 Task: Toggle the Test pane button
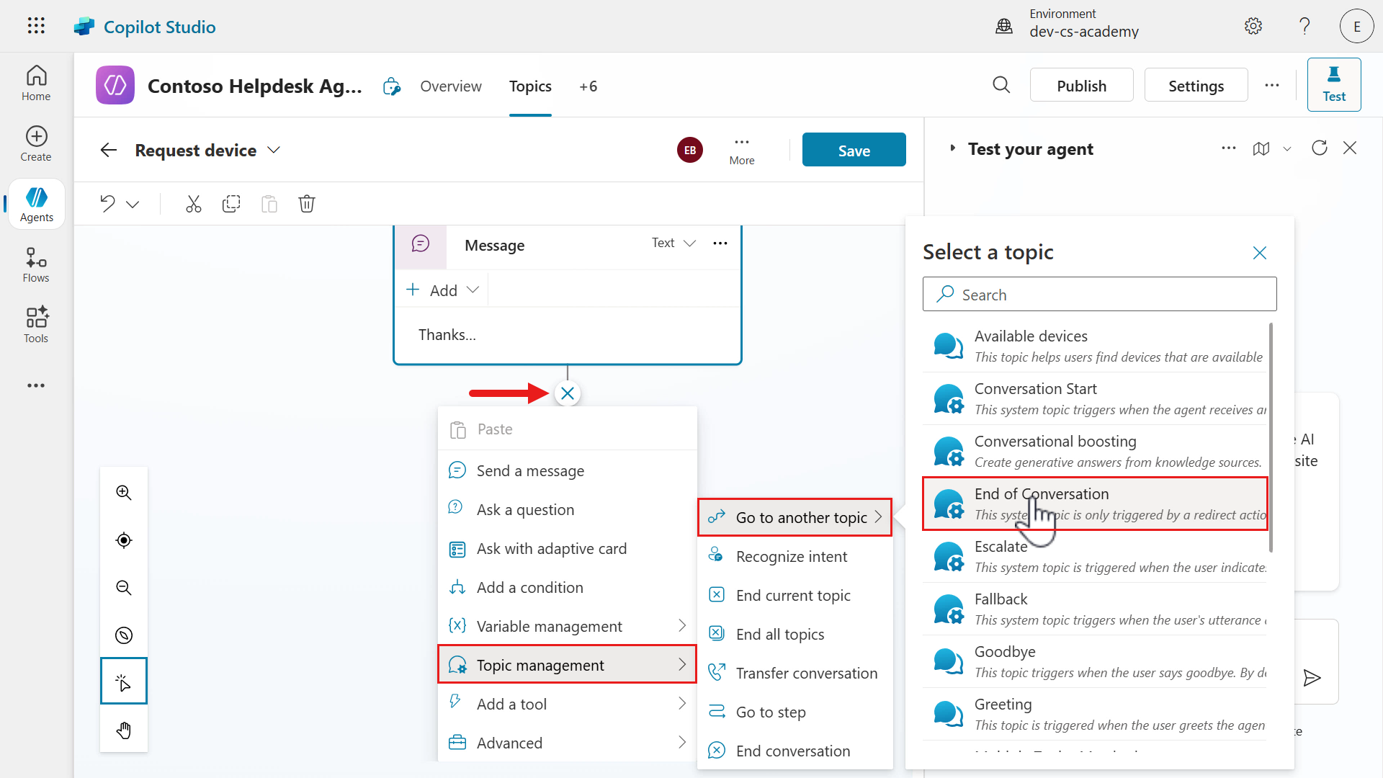1333,85
